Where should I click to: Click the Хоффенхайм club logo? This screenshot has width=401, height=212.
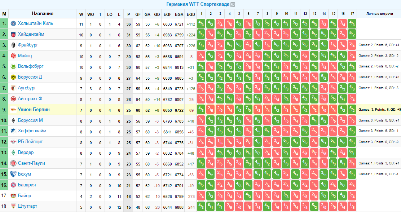click(13, 131)
